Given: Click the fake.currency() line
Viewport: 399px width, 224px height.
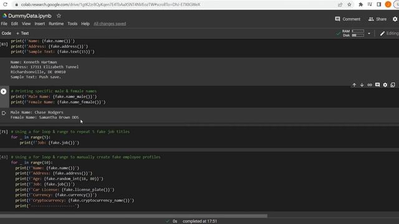Looking at the screenshot, I should pos(56,195).
